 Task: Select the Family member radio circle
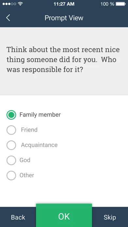tap(11, 115)
